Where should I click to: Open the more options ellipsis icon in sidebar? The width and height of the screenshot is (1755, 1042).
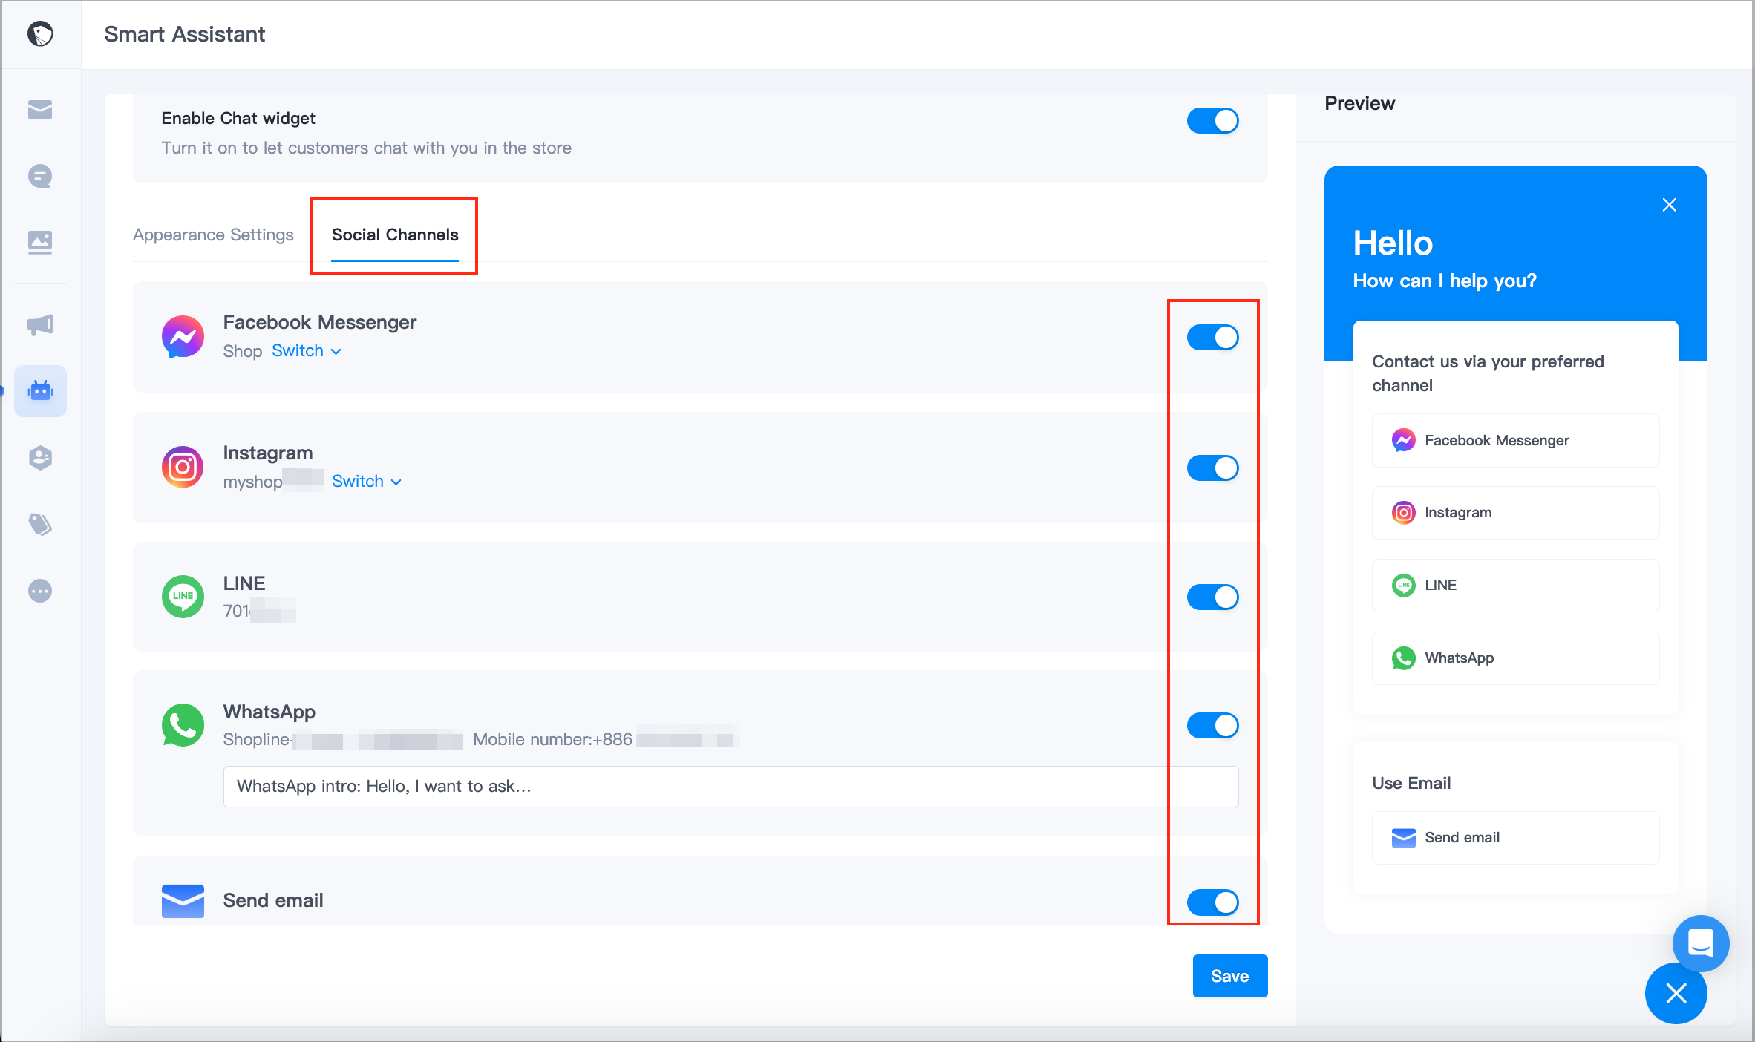click(40, 590)
